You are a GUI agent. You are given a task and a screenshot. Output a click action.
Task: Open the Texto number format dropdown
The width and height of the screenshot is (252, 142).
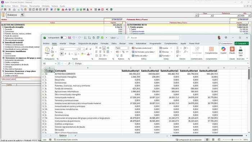(128, 48)
